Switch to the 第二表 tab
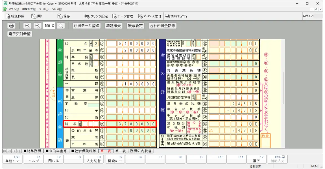The width and height of the screenshot is (325, 169). point(121,151)
